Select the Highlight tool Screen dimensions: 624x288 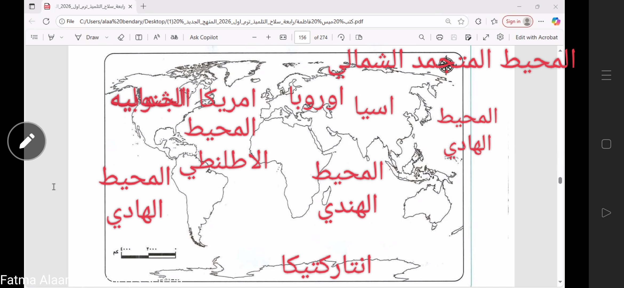pyautogui.click(x=51, y=37)
